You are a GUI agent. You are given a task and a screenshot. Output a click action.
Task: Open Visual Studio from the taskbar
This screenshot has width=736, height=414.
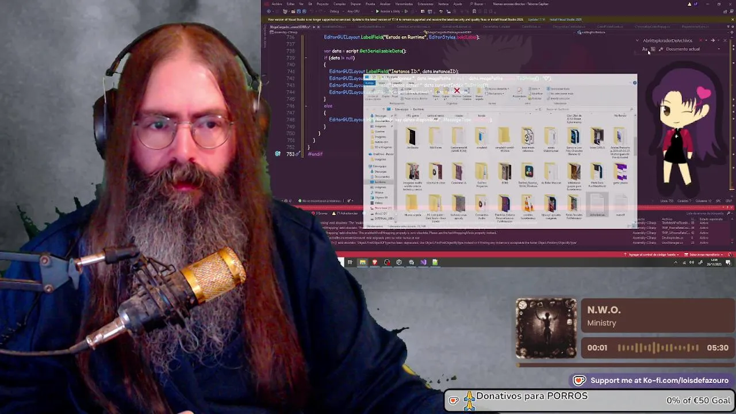pos(423,262)
